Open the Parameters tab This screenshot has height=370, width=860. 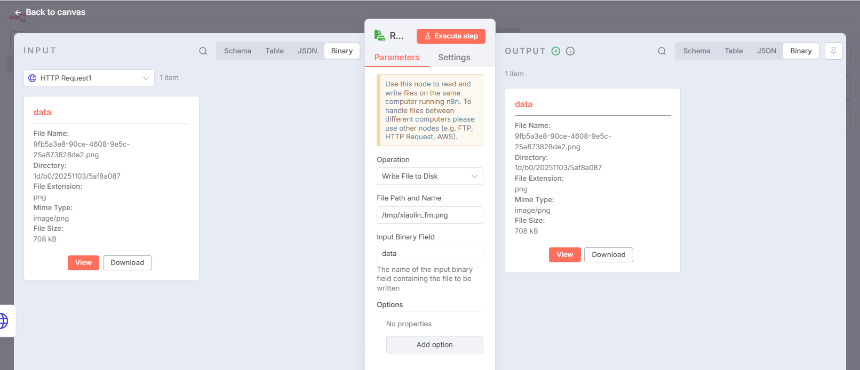397,58
